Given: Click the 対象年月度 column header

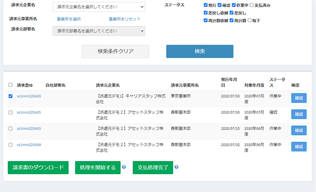Looking at the screenshot, I should tap(255, 85).
